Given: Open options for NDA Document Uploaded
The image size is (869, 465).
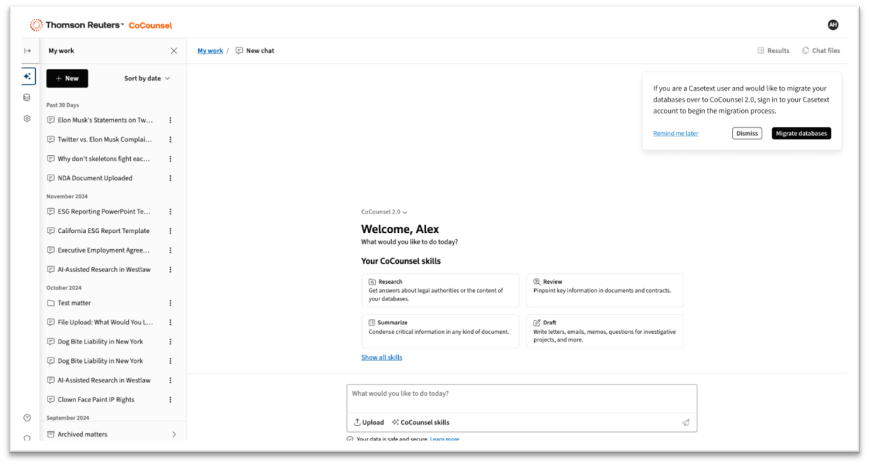Looking at the screenshot, I should 171,178.
